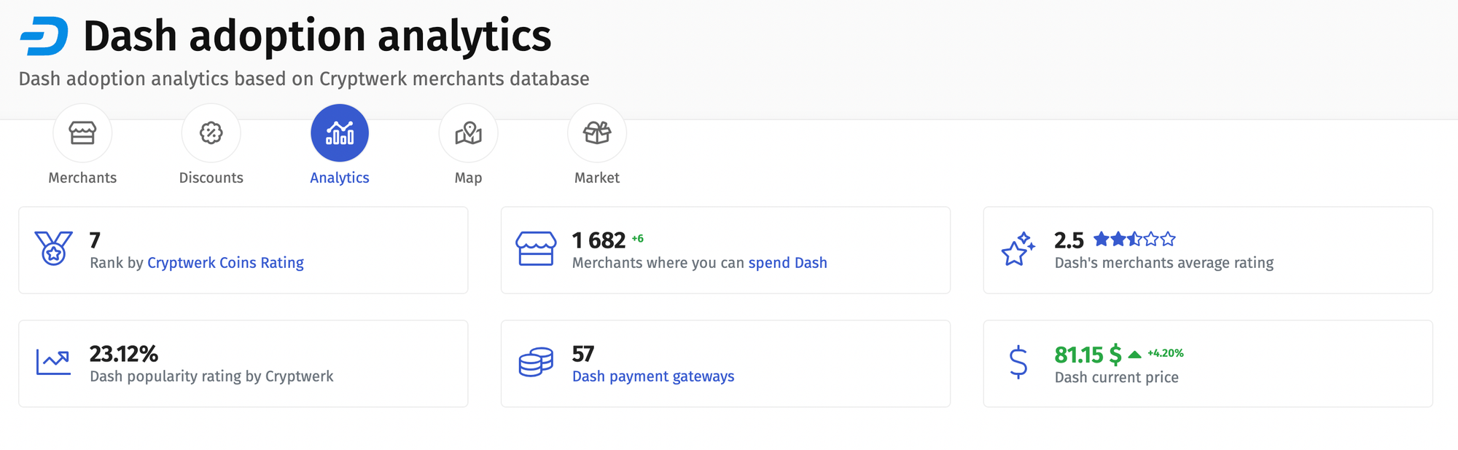
Task: Click the Dash logo icon
Action: click(x=44, y=36)
